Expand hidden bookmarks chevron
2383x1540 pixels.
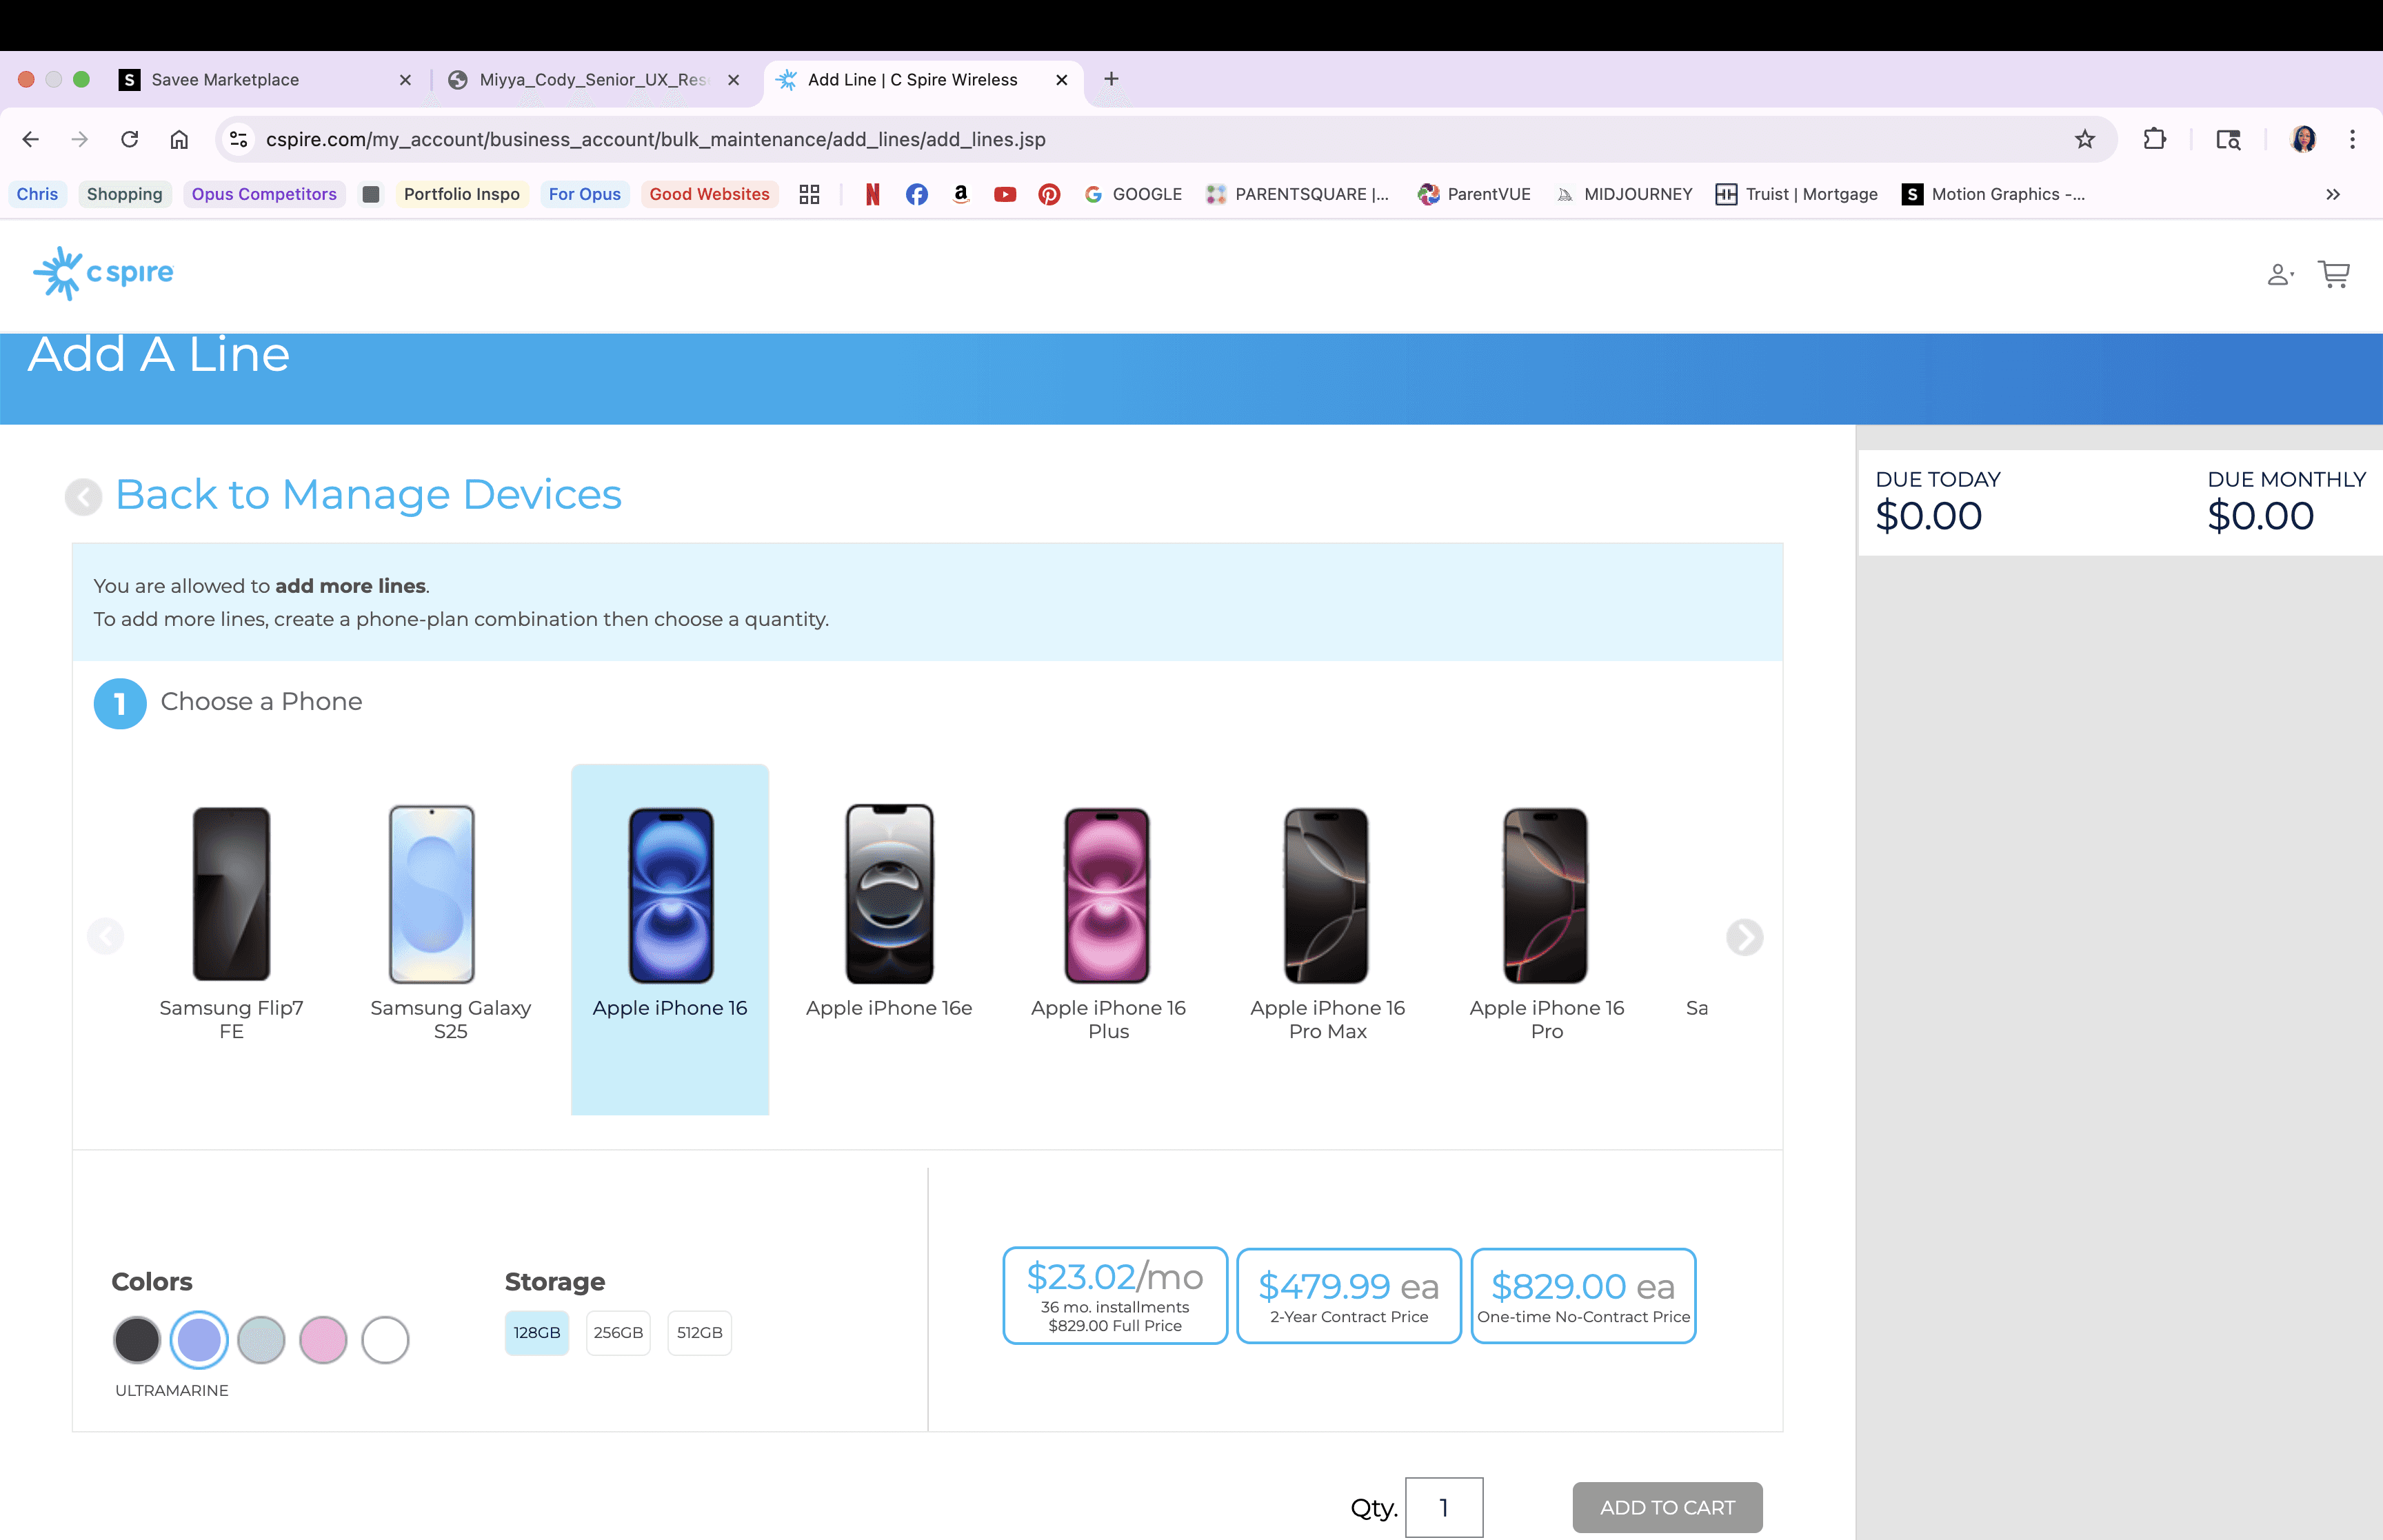[x=2332, y=195]
